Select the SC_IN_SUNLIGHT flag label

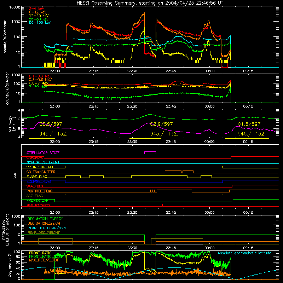click(x=41, y=167)
